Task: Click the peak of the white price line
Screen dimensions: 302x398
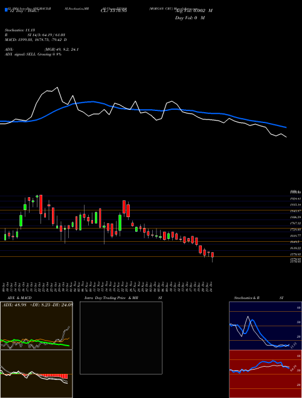Action: 57,87
